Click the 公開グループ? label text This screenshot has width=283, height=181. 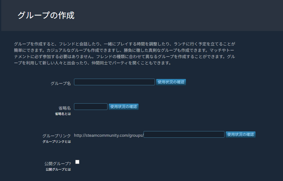[58, 164]
